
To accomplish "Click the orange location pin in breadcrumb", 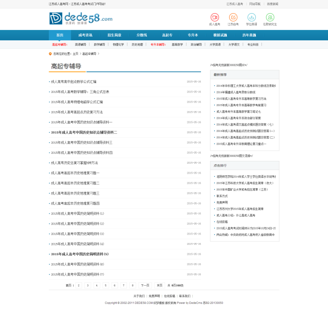I will [50, 54].
